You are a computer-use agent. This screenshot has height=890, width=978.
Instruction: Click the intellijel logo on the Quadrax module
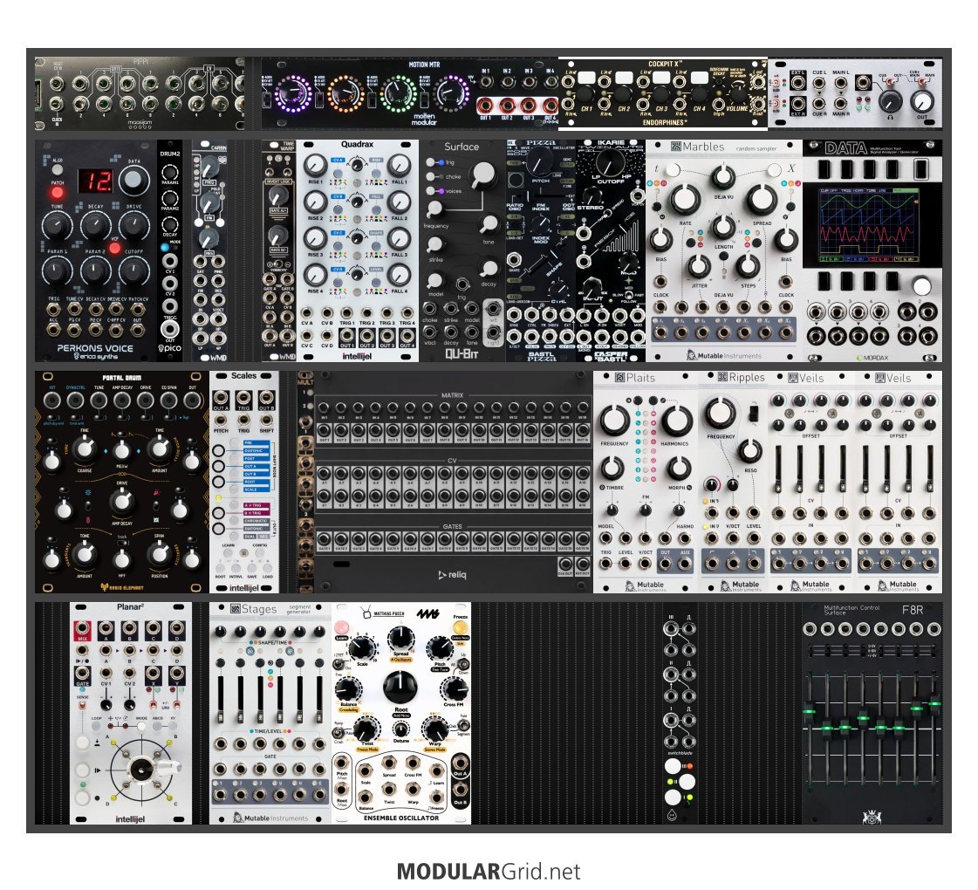click(357, 356)
